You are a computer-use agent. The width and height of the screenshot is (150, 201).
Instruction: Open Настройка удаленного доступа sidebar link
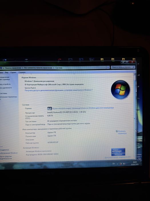(x=6, y=88)
